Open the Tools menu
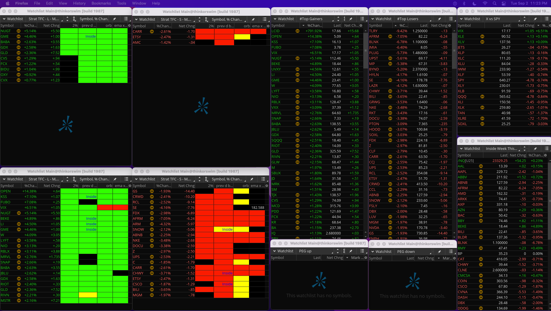551x311 pixels. tap(121, 3)
